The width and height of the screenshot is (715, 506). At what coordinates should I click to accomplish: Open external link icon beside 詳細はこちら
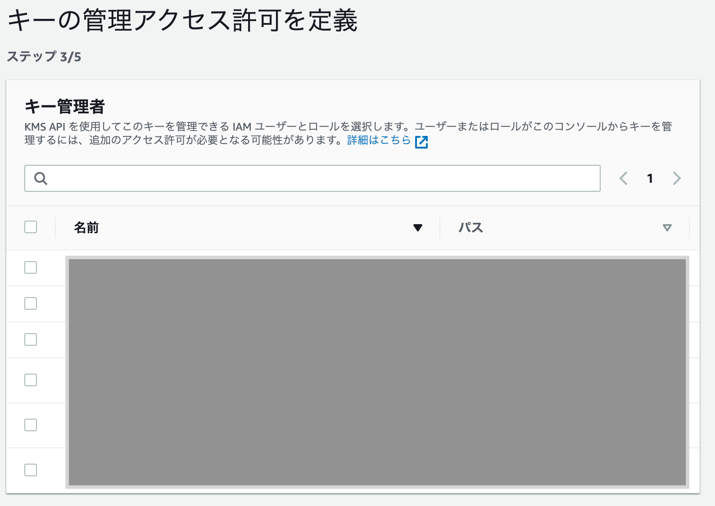[421, 142]
